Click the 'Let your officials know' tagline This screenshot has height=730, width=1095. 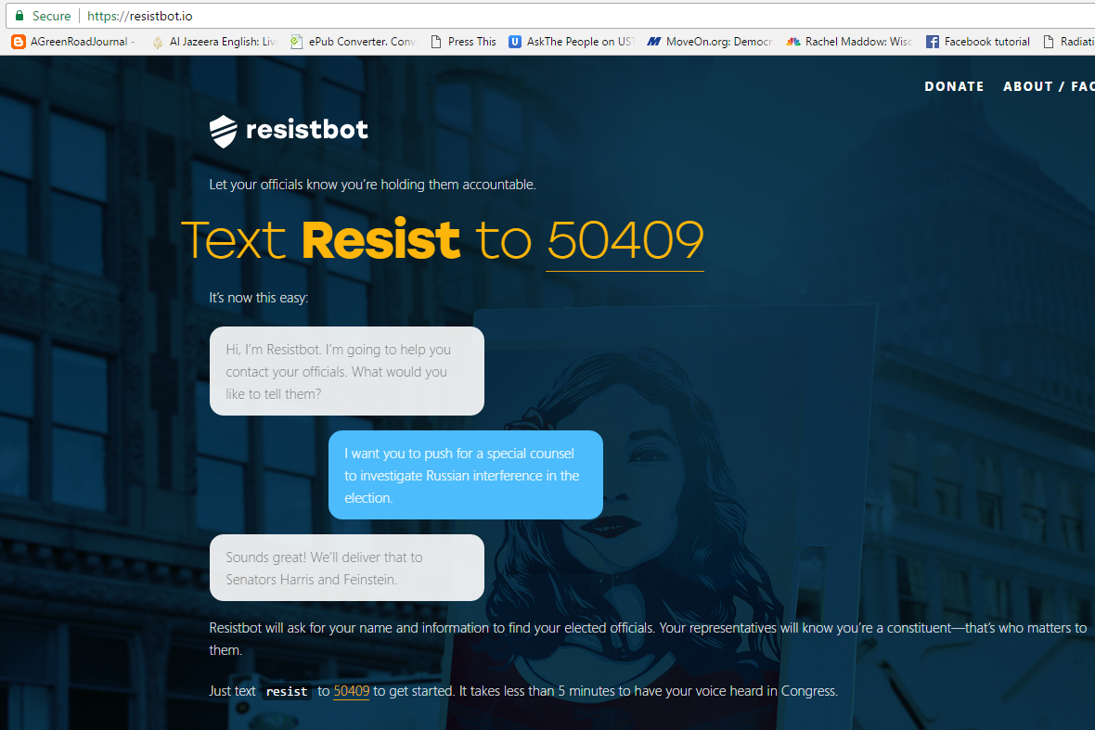pos(372,185)
